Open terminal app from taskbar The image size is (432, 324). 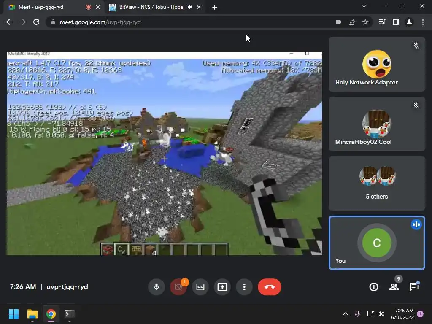(70, 314)
